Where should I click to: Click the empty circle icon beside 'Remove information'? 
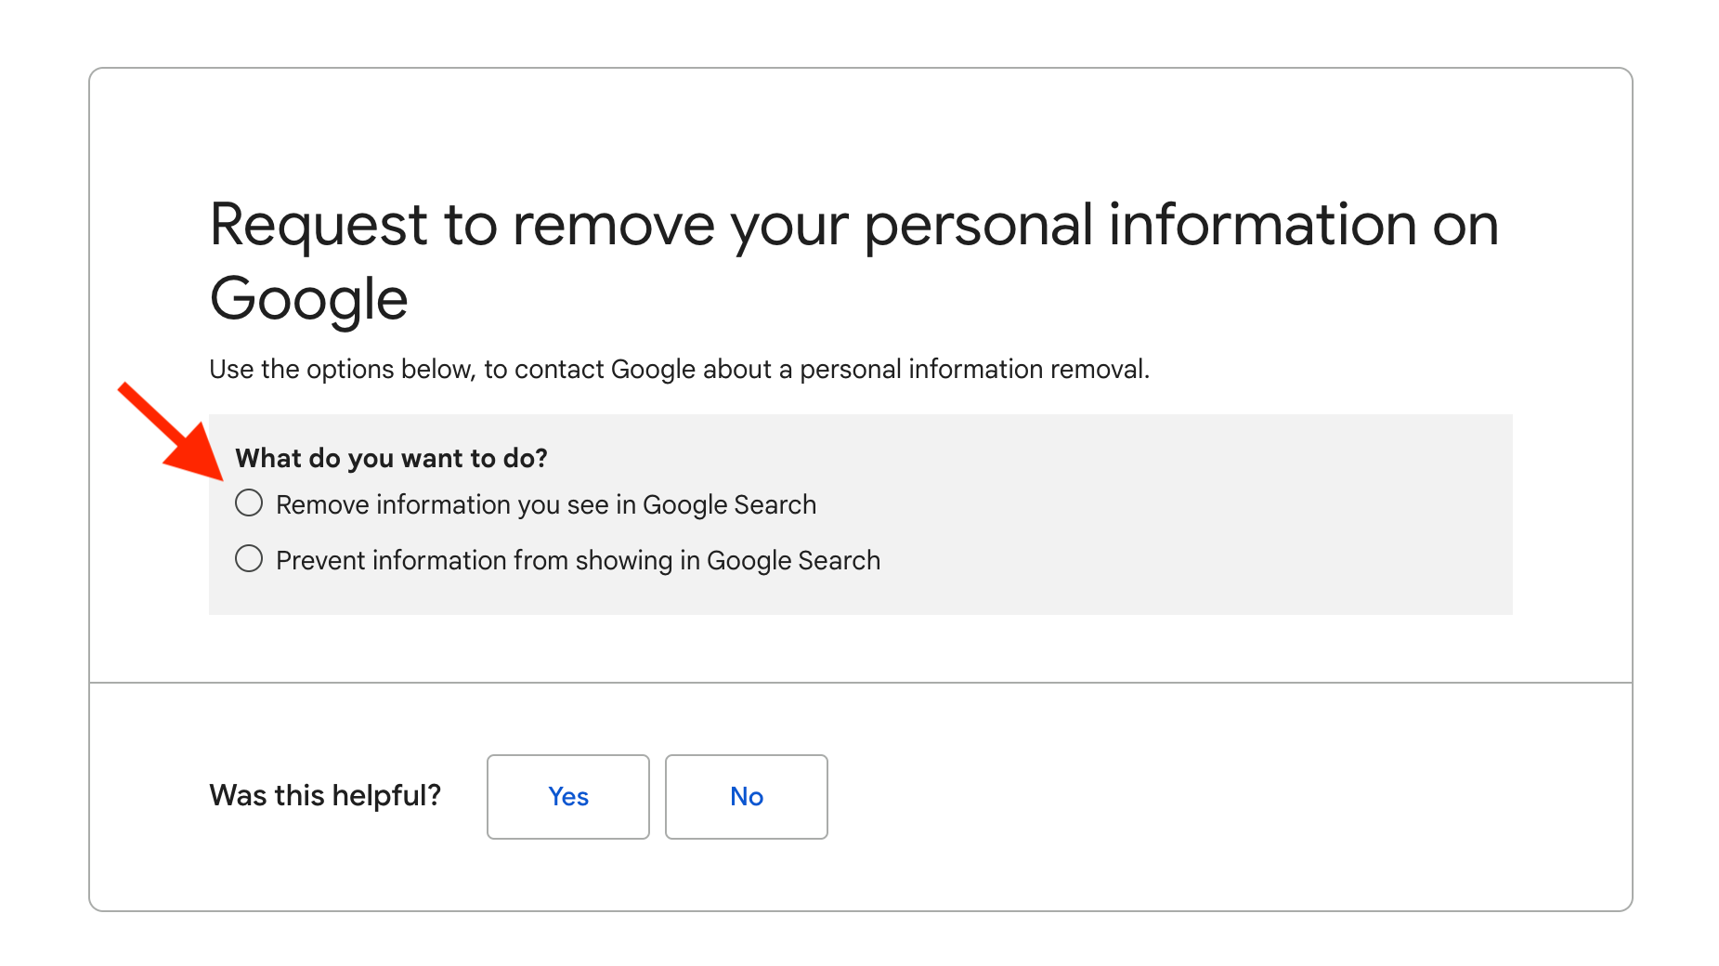(x=249, y=503)
